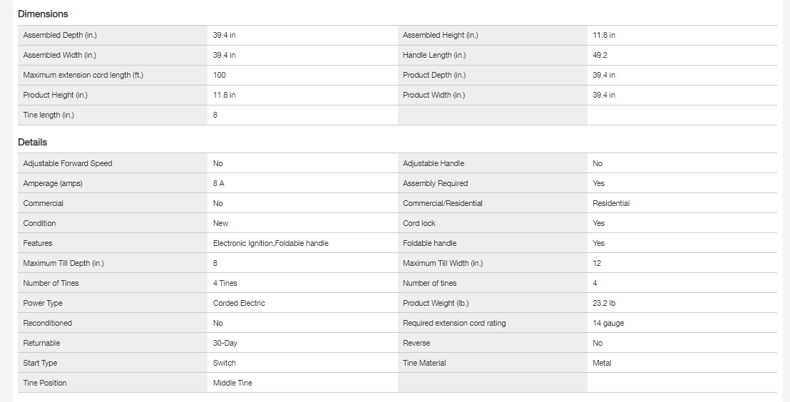Click the Details section heading
The image size is (790, 402).
click(x=33, y=142)
